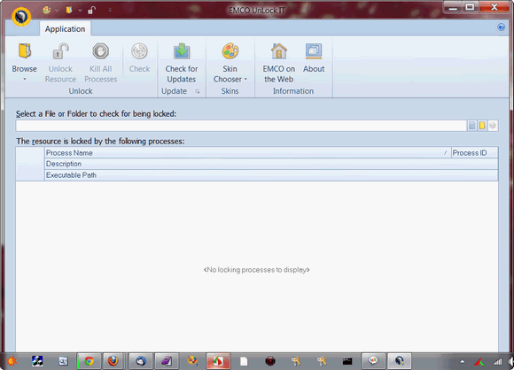
Task: Sort by the Process Name column header
Action: click(247, 153)
